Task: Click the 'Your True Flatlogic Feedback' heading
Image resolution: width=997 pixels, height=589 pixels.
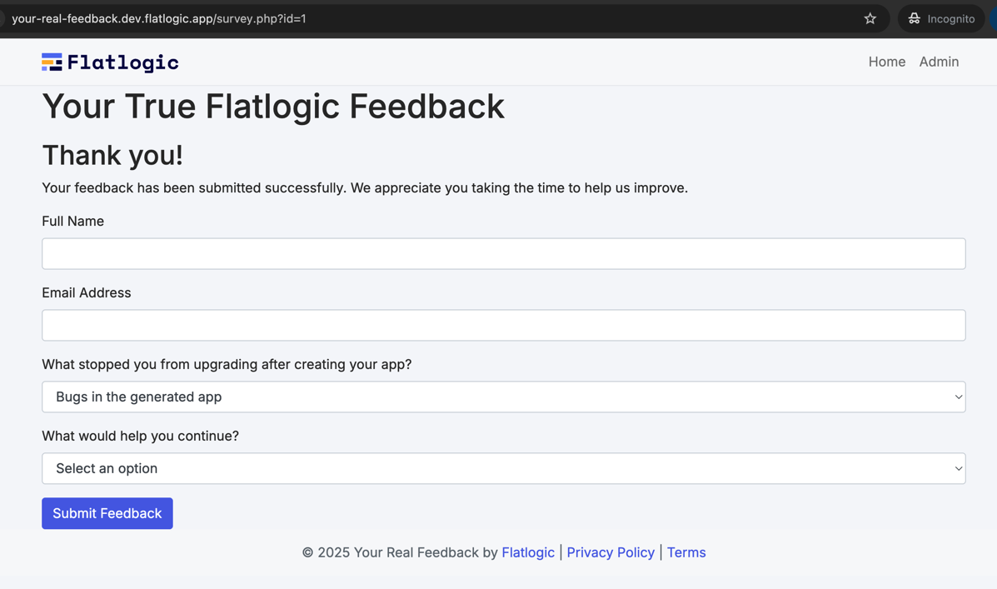Action: [x=273, y=107]
